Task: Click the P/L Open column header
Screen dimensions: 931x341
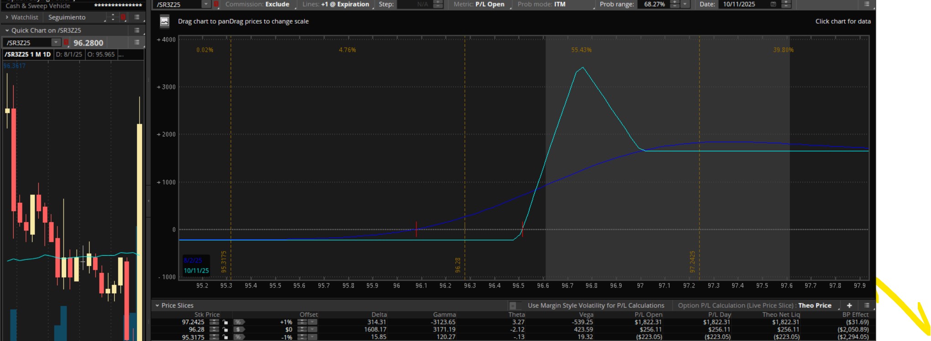Action: pyautogui.click(x=648, y=315)
